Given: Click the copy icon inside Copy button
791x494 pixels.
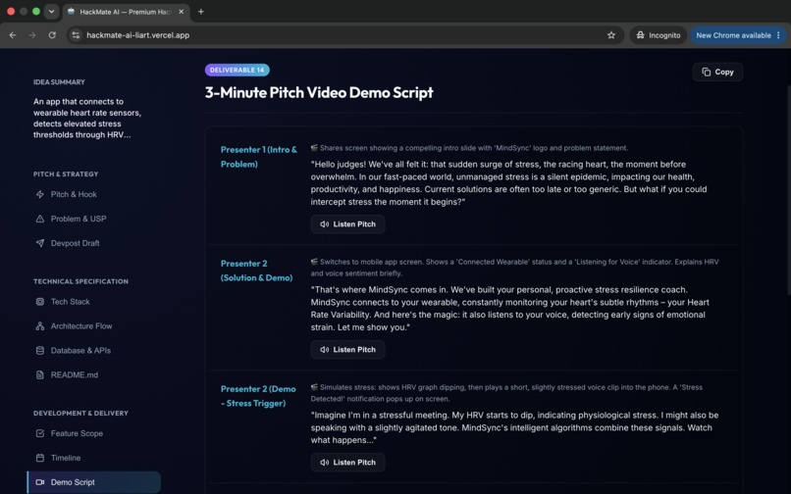Looking at the screenshot, I should coord(707,73).
